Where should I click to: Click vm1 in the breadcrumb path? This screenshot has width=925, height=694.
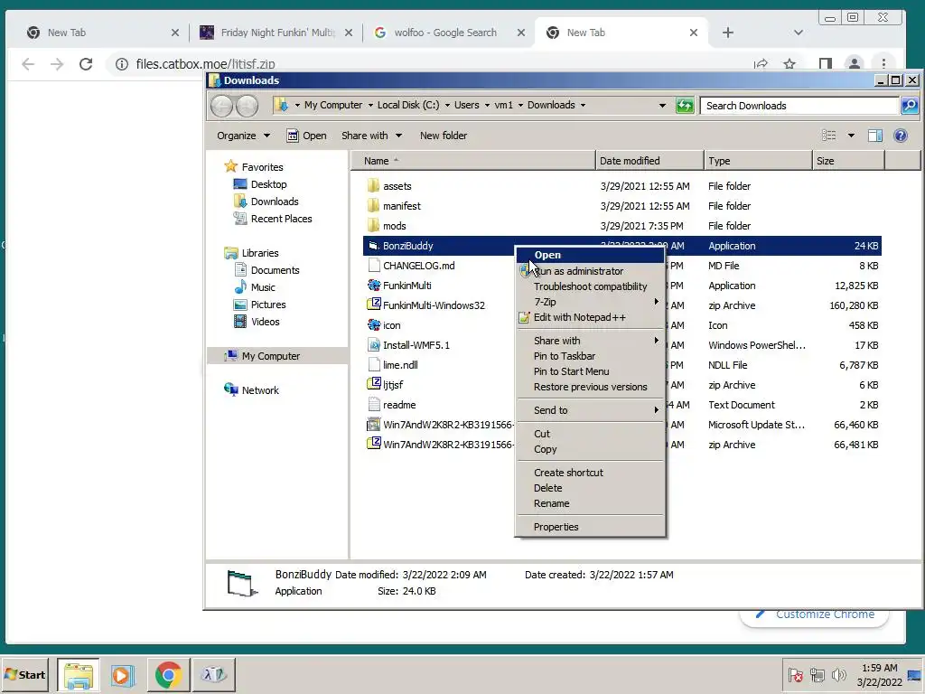tap(503, 105)
